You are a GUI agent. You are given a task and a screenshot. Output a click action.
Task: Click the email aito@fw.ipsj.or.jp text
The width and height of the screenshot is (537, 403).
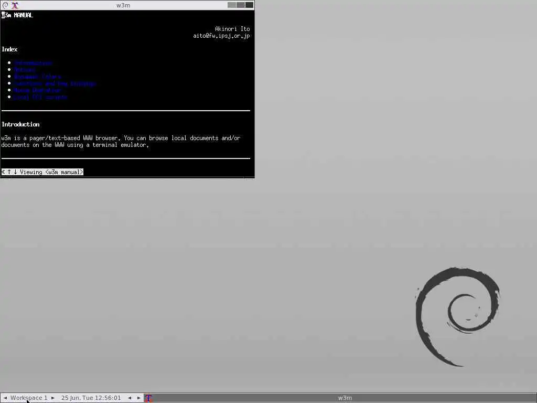(222, 36)
